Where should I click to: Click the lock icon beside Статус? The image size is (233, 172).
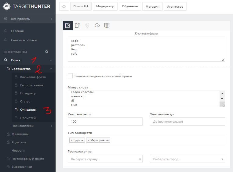point(16,101)
